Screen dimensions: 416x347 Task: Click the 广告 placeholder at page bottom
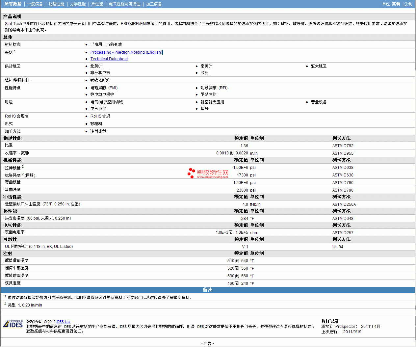pyautogui.click(x=207, y=343)
